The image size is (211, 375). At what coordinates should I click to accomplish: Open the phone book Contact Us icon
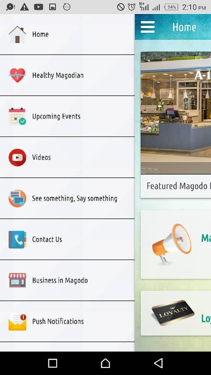[17, 240]
